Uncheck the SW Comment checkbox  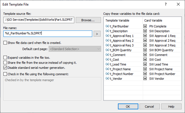(x=145, y=55)
